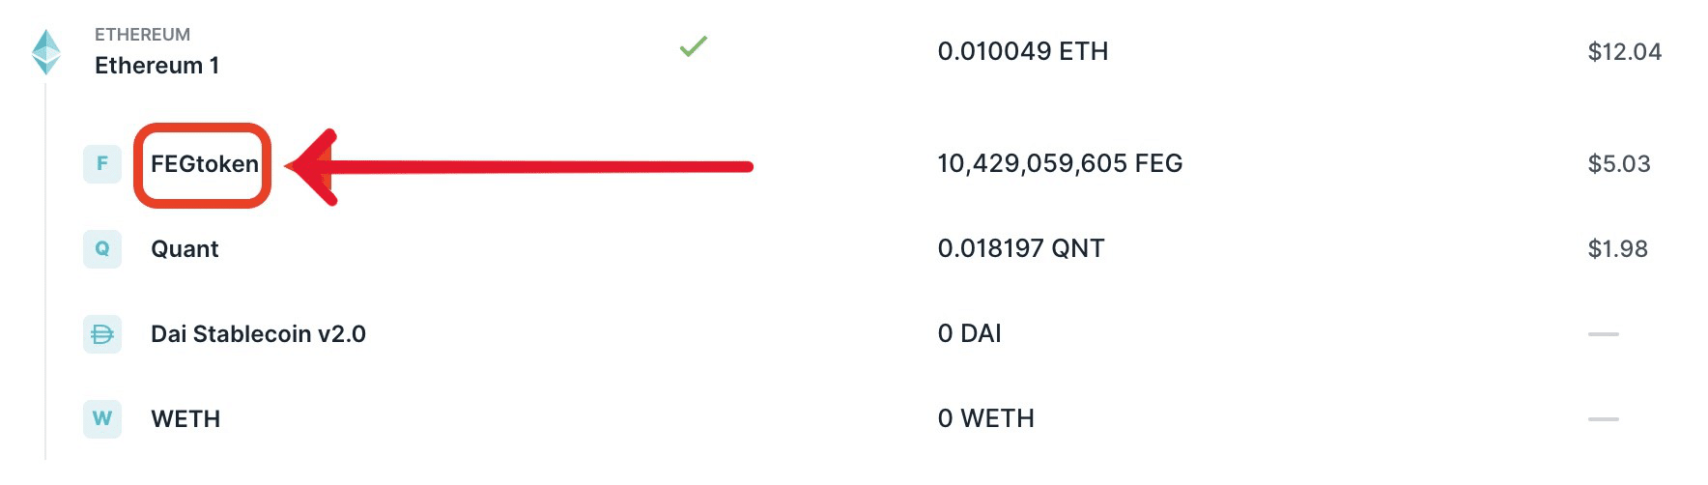The width and height of the screenshot is (1708, 485).
Task: Click the ETHEREUM network label
Action: click(142, 35)
